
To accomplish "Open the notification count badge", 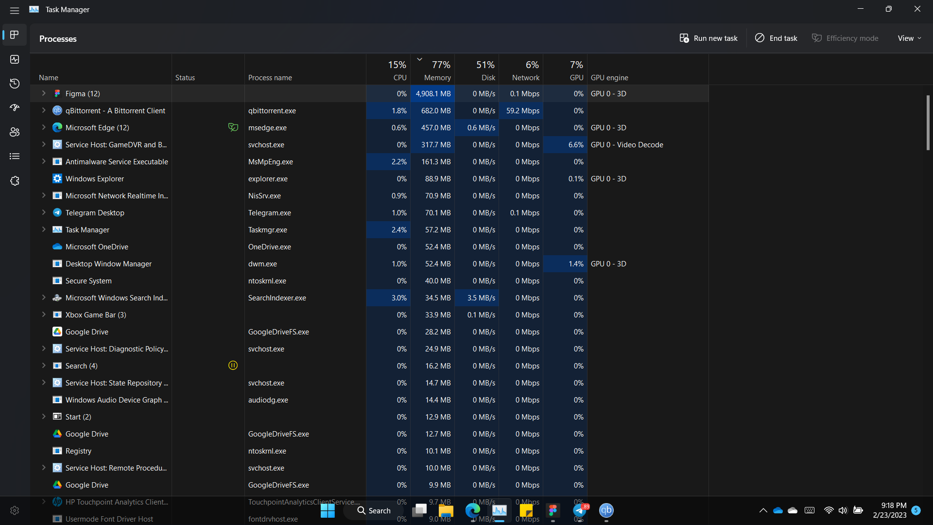I will pyautogui.click(x=916, y=510).
